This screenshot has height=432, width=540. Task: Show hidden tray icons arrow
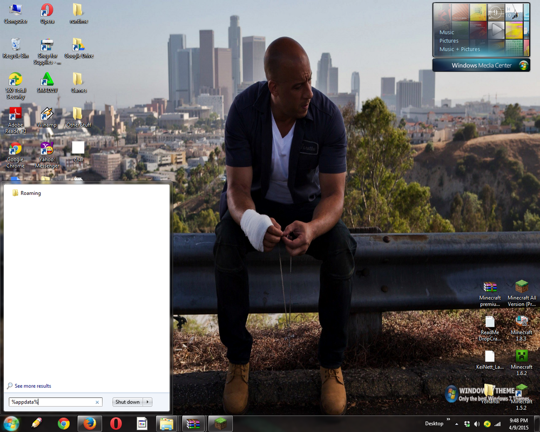pos(457,424)
